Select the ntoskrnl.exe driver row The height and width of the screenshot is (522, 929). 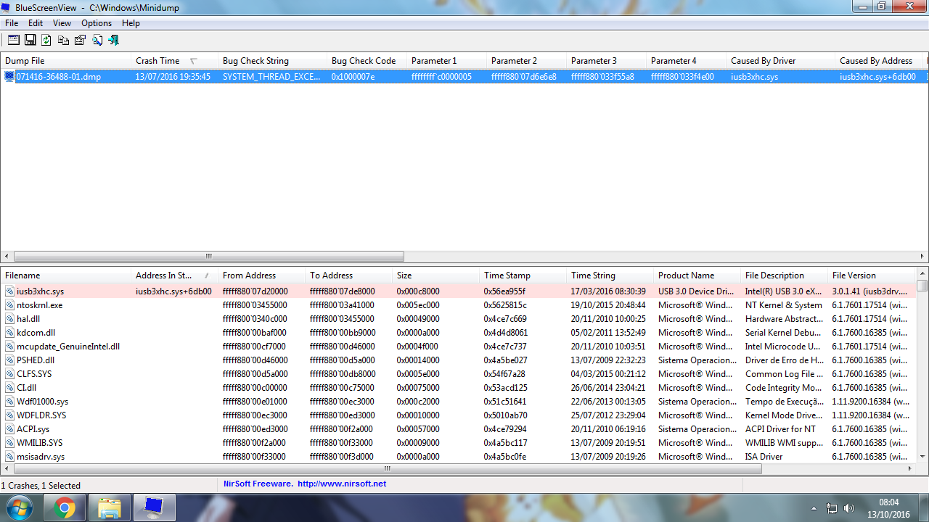pos(458,305)
